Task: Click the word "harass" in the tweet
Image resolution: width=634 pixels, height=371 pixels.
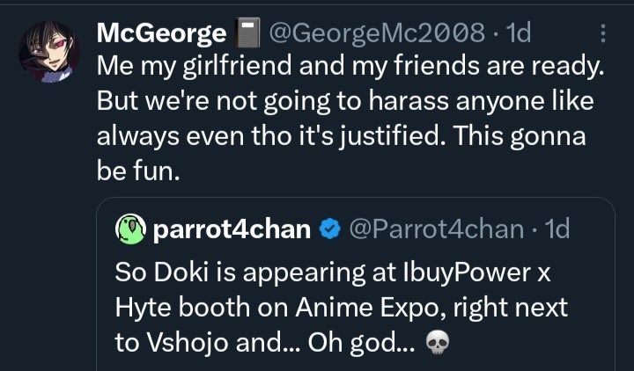Action: coord(409,101)
